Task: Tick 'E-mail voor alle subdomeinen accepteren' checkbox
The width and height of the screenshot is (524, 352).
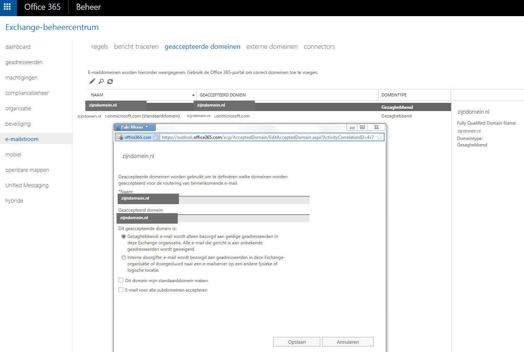Action: (121, 290)
